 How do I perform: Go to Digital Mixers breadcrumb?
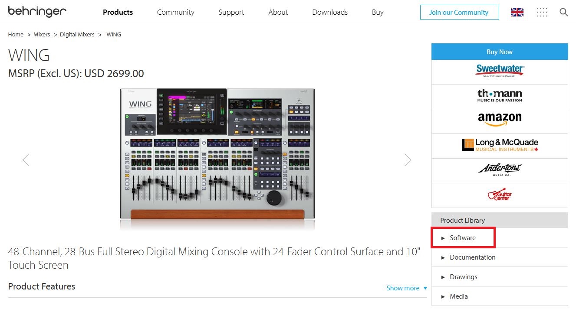(x=77, y=34)
